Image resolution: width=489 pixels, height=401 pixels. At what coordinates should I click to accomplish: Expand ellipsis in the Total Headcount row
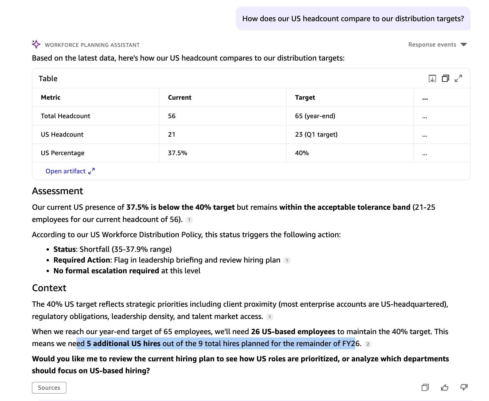click(425, 116)
